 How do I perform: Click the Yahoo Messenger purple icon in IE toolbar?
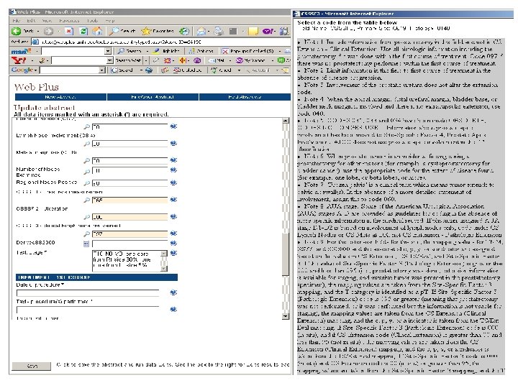[268, 31]
